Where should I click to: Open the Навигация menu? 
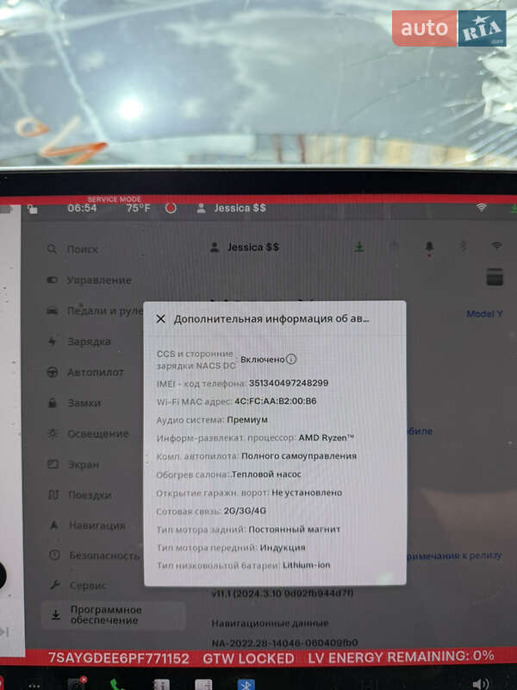(x=87, y=525)
